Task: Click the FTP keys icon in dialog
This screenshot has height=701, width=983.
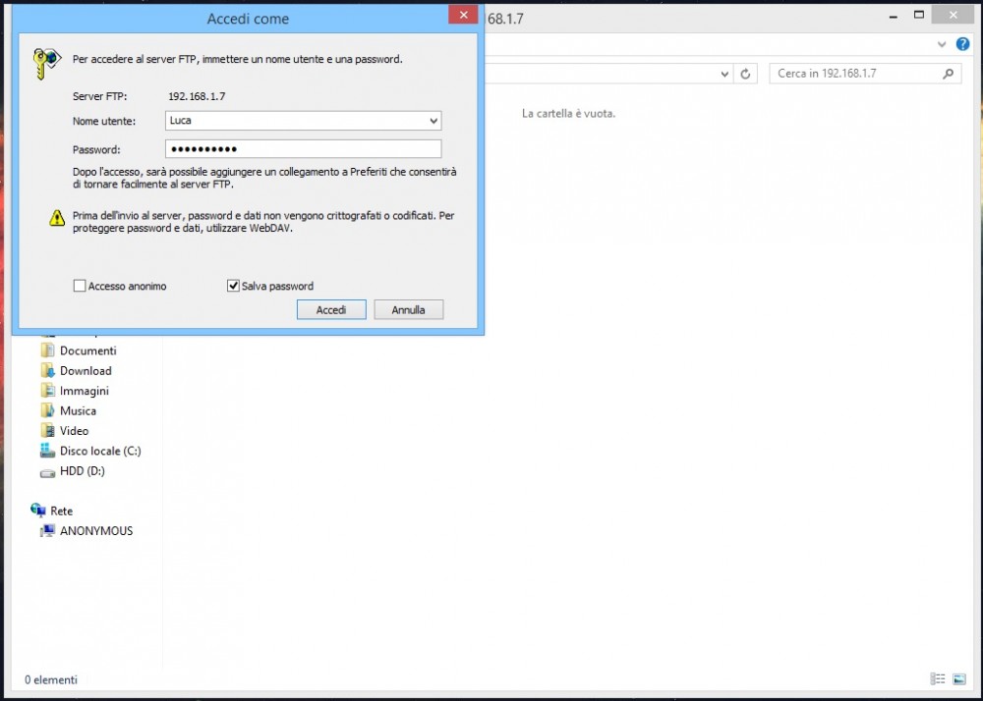Action: [x=46, y=63]
